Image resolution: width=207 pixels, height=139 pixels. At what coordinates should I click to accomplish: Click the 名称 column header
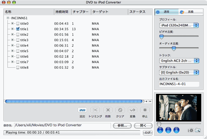click(x=29, y=12)
